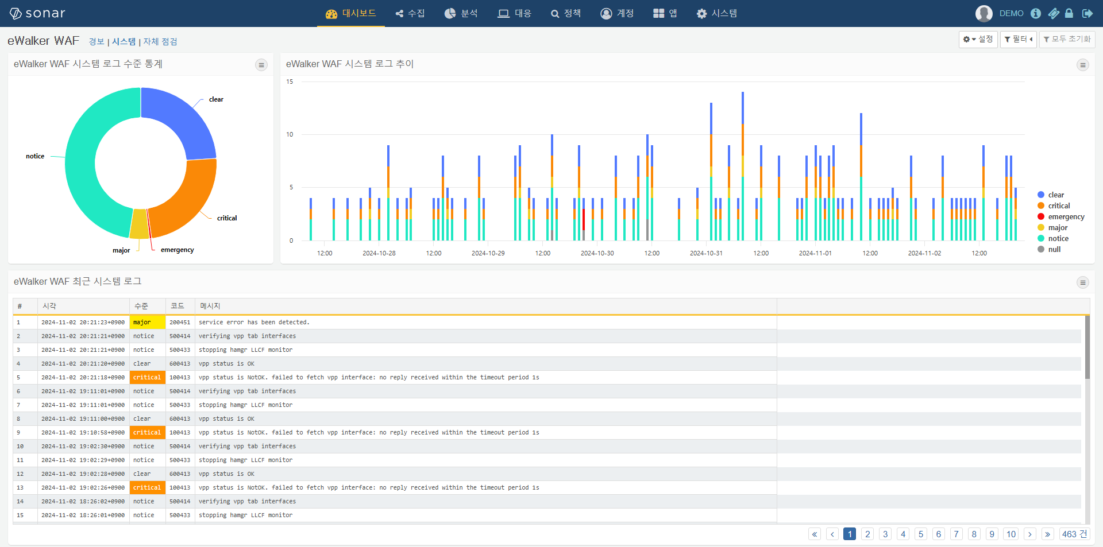1103x547 pixels.
Task: Toggle the major series in chart legend
Action: coord(1052,227)
